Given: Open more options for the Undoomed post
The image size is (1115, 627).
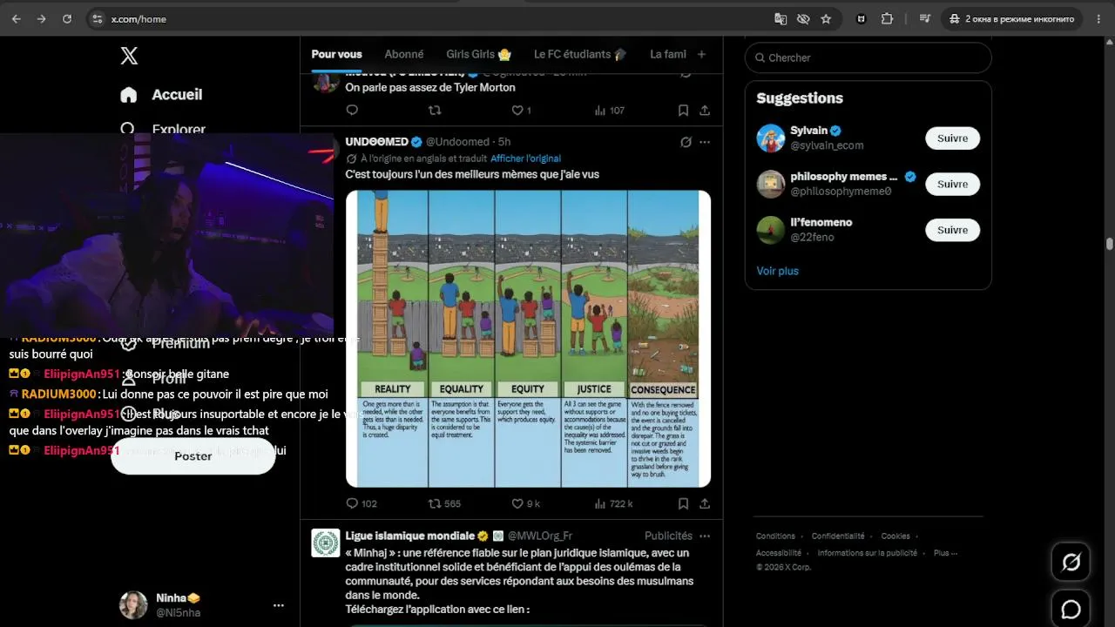Looking at the screenshot, I should (x=705, y=142).
